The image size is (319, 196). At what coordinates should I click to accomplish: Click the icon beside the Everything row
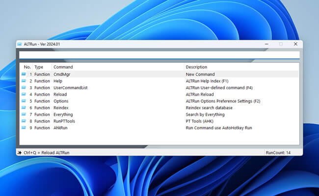24,114
